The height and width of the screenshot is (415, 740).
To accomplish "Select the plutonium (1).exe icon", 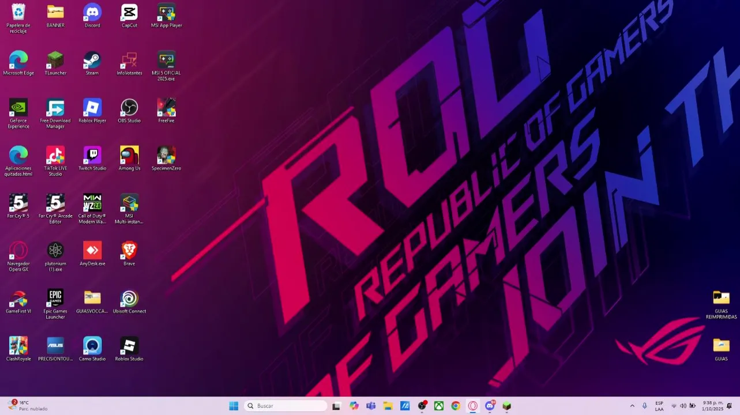I will coord(55,256).
